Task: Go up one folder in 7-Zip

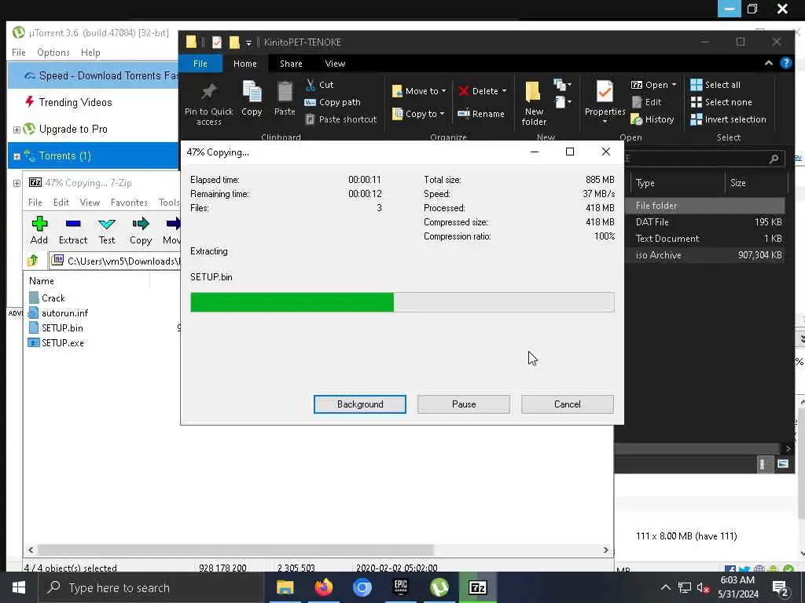Action: tap(33, 261)
